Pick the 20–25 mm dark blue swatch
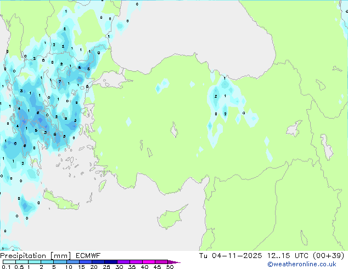 tap(98, 262)
